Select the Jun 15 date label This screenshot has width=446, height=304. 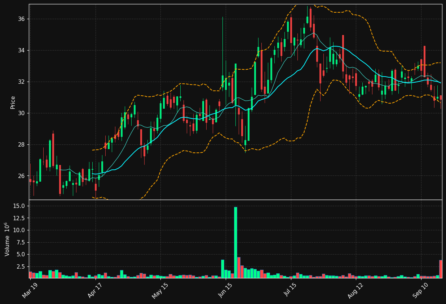coord(225,290)
